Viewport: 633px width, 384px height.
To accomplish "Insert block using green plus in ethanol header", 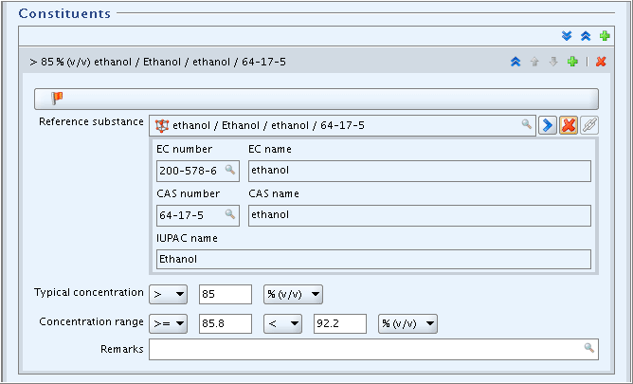I will pos(572,62).
